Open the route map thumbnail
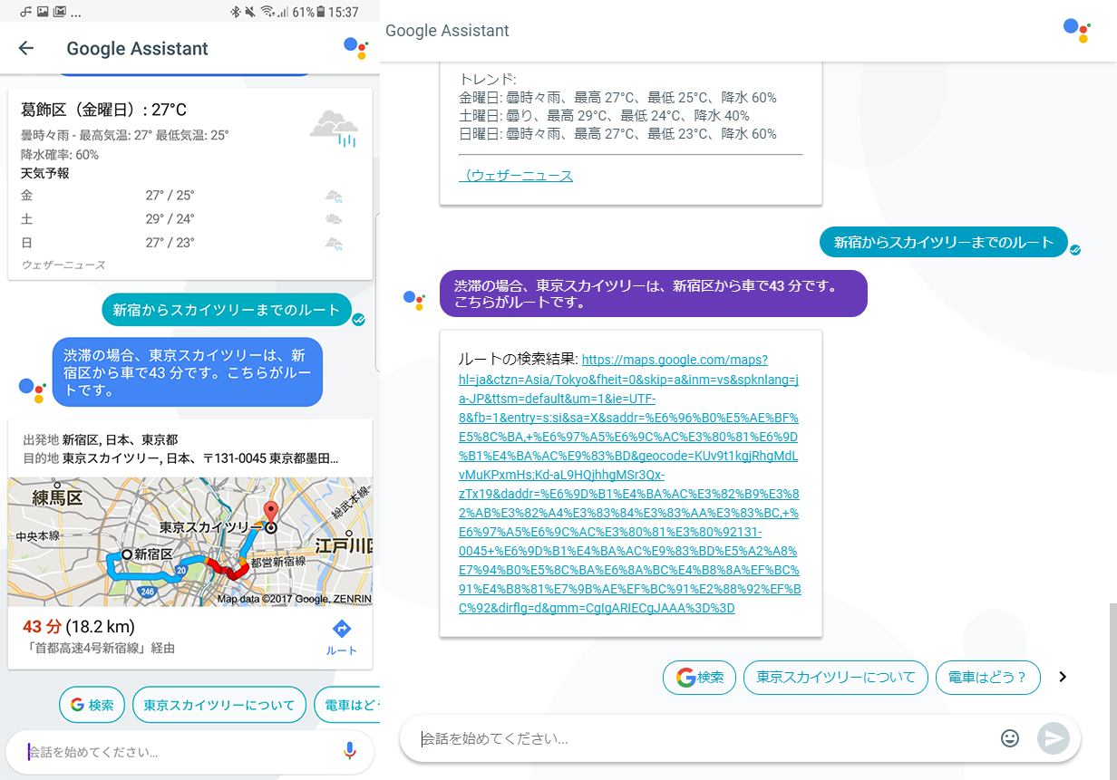Viewport: 1117px width, 780px height. [190, 542]
